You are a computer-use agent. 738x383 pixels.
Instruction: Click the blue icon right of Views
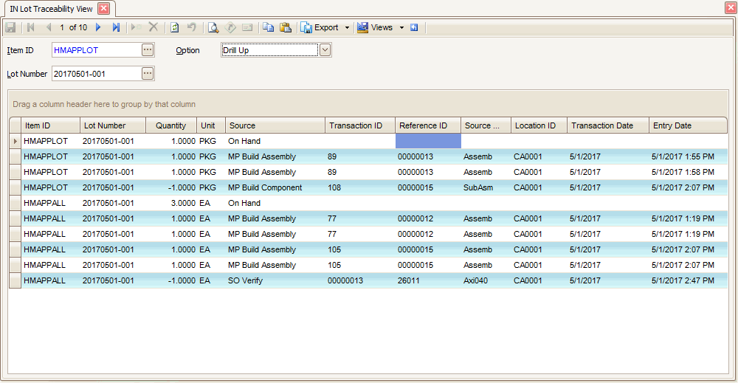(414, 27)
